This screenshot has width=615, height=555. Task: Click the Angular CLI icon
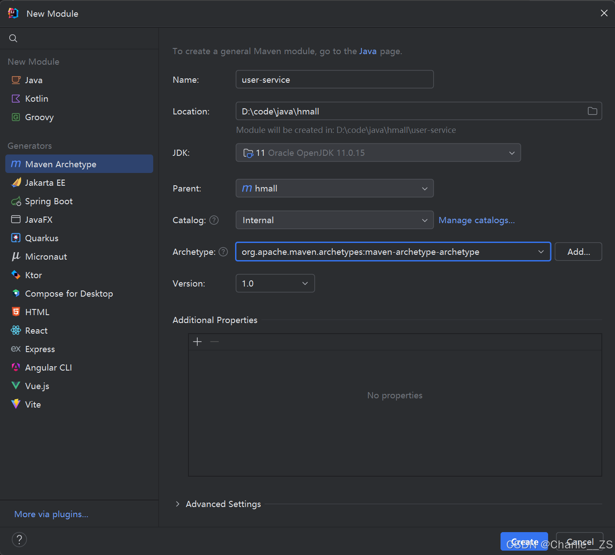tap(16, 368)
